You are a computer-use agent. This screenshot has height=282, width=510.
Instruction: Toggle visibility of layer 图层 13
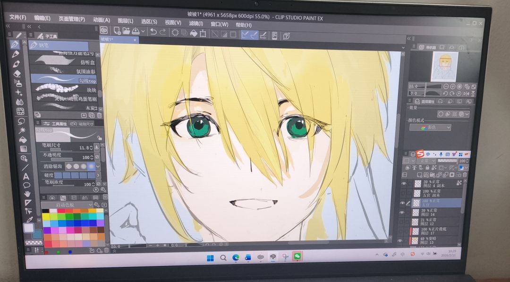400,241
